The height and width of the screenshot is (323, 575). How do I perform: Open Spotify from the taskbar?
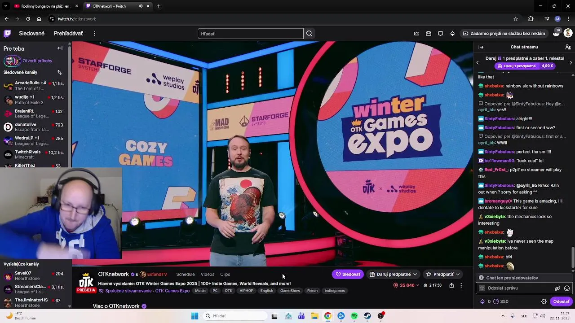click(354, 316)
